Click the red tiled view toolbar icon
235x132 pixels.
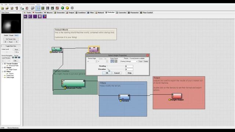pyautogui.click(x=57, y=8)
